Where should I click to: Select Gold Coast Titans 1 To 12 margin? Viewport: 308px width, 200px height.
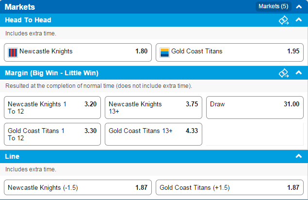pyautogui.click(x=52, y=134)
